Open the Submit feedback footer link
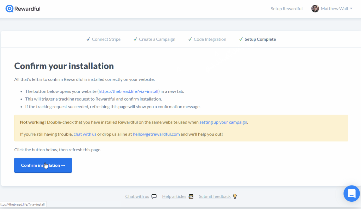 215,196
